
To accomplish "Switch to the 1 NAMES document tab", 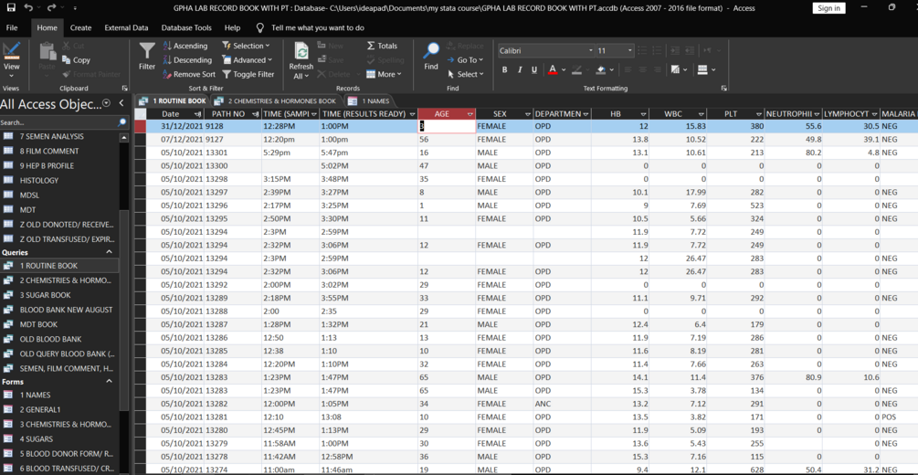I will point(369,100).
